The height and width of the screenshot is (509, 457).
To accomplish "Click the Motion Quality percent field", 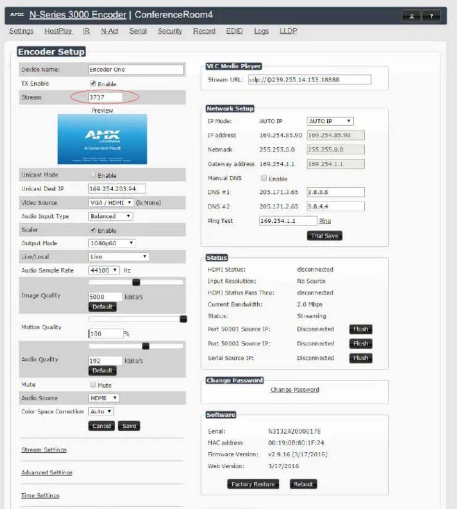I will [x=106, y=334].
